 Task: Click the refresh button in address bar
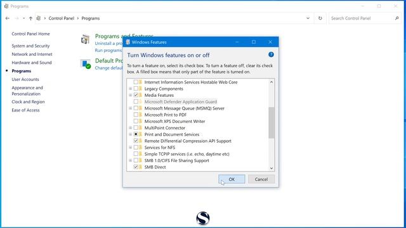(320, 18)
